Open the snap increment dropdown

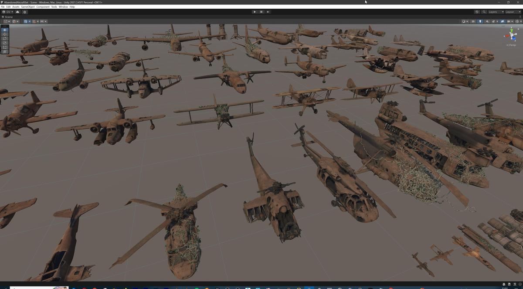(44, 21)
